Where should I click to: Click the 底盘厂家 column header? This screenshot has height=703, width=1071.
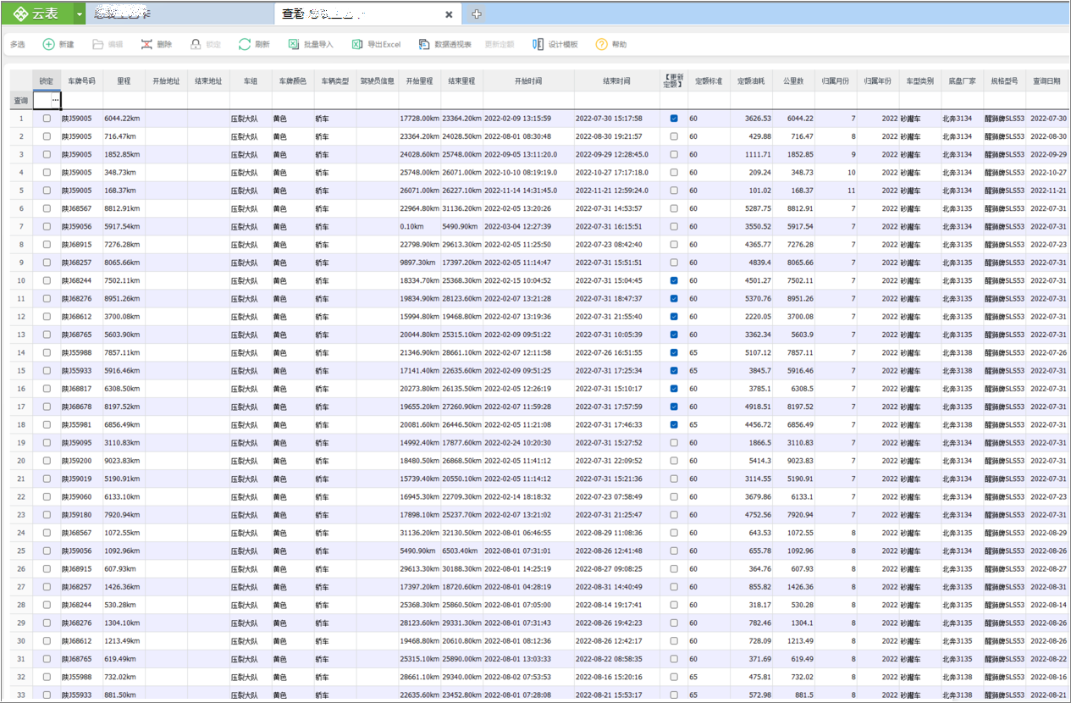tap(962, 81)
